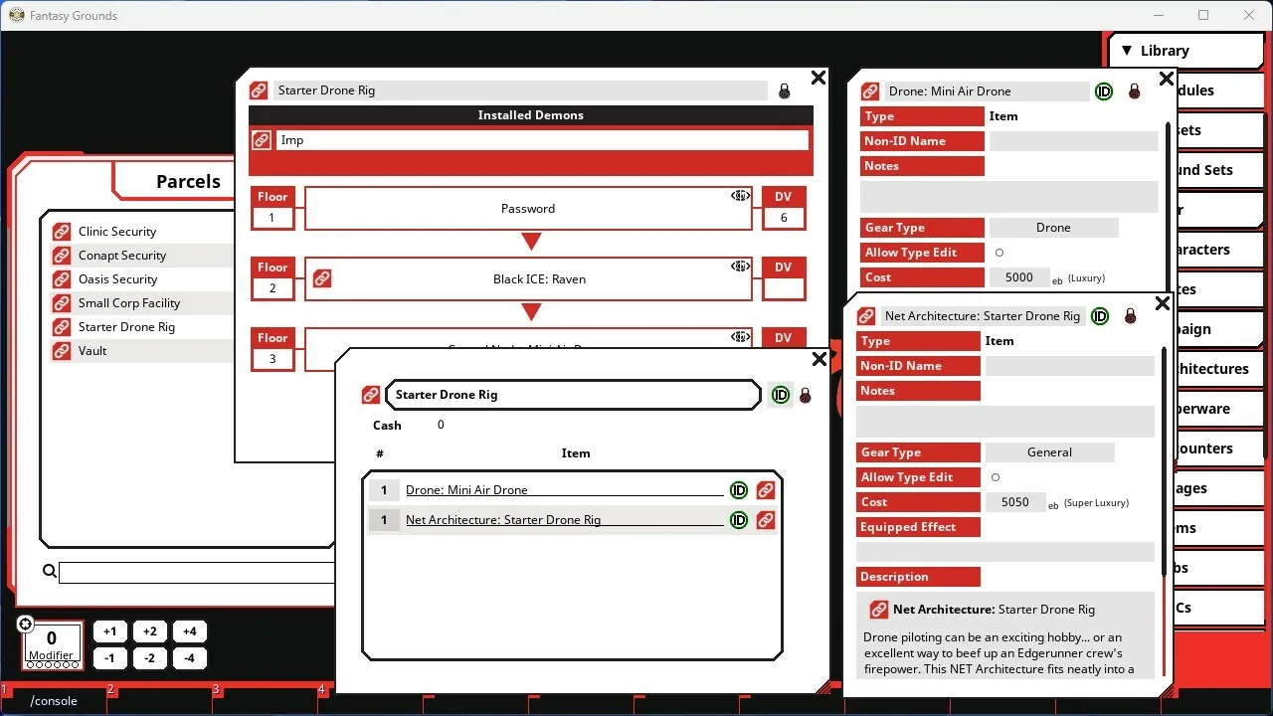This screenshot has height=716, width=1273.
Task: Click scrollbar in Net Architecture item window
Action: click(1164, 459)
